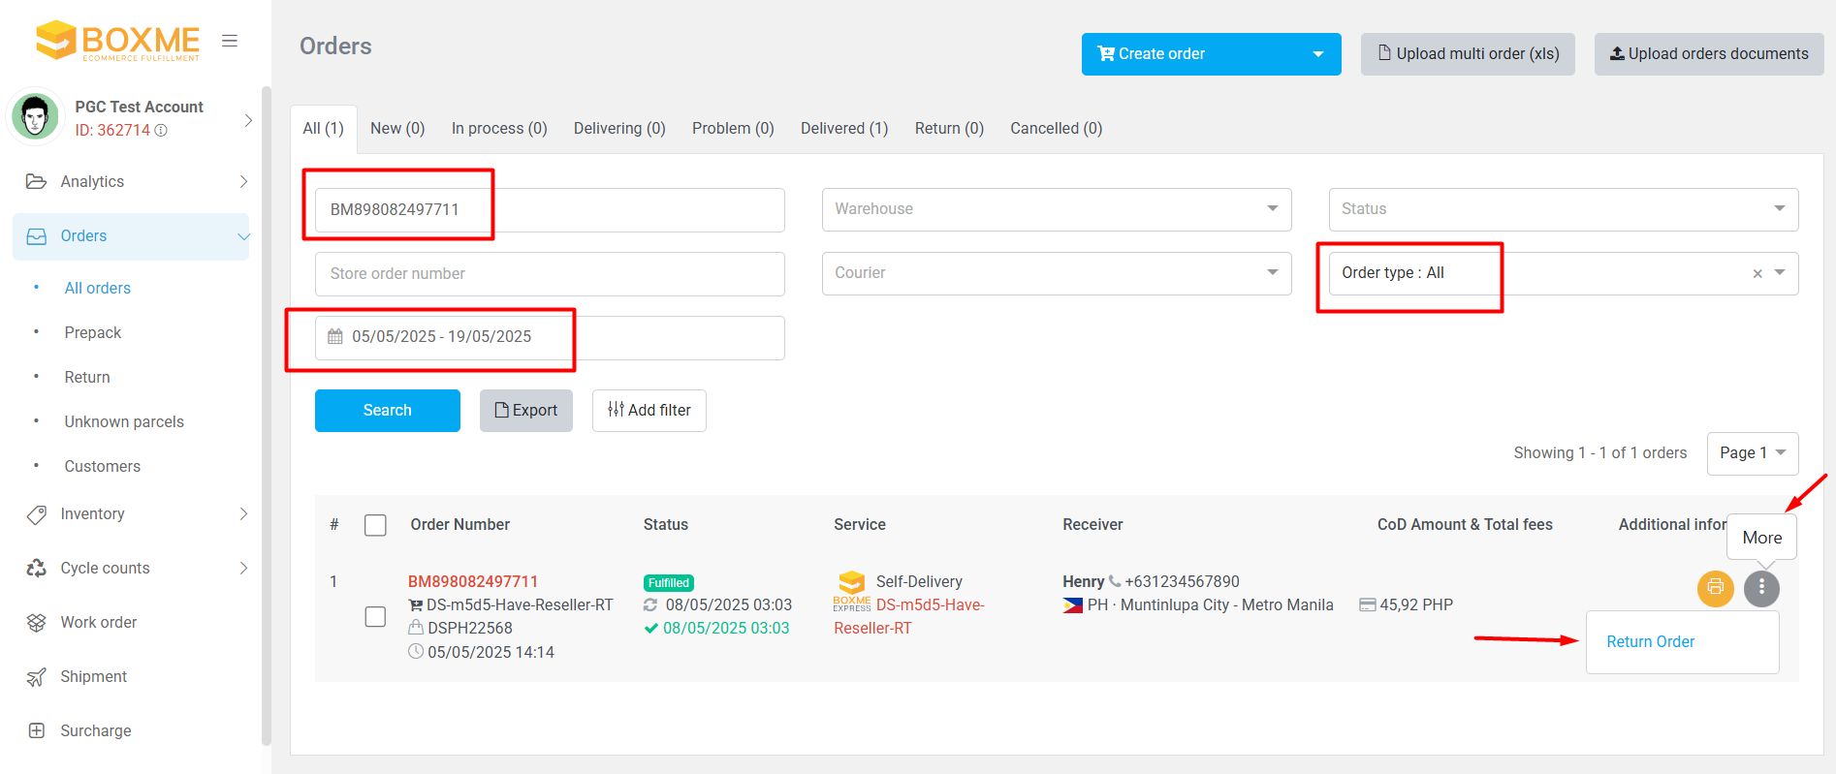Check the box for order BM898082497711

[375, 617]
